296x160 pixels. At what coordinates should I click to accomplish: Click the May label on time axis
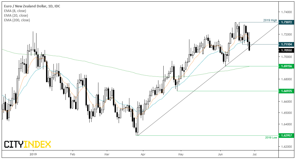(x=181, y=154)
